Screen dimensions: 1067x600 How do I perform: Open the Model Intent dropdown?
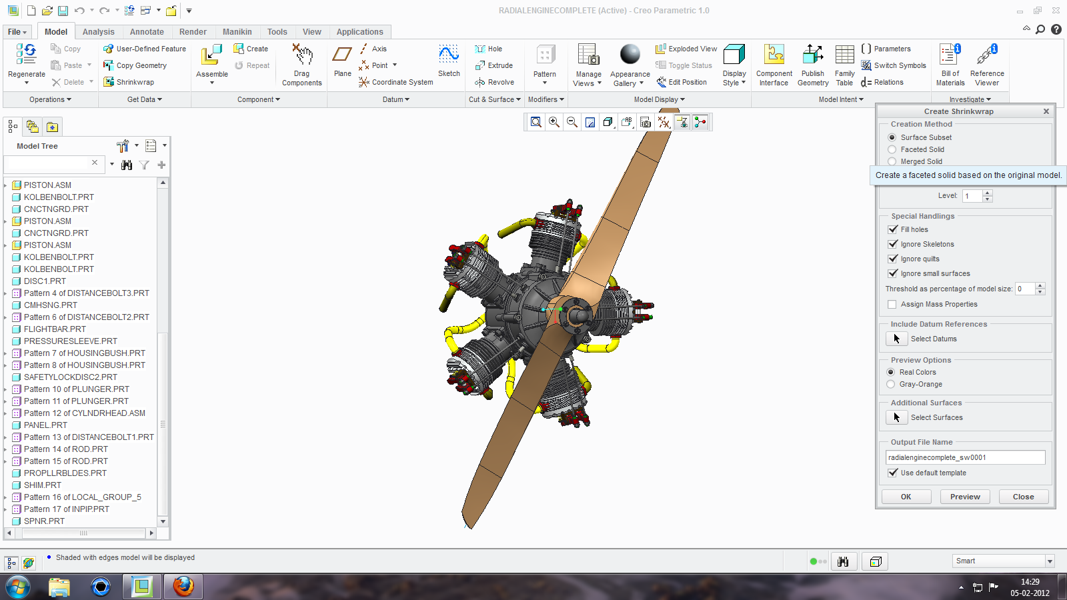tap(842, 99)
